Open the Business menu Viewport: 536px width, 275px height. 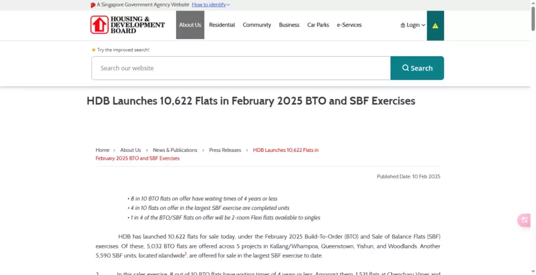[289, 25]
